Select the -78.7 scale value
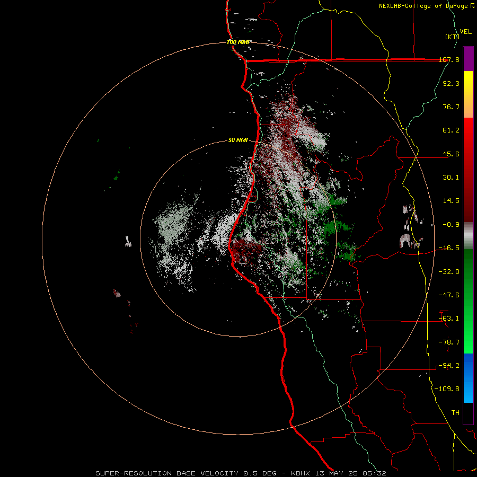 click(x=449, y=342)
